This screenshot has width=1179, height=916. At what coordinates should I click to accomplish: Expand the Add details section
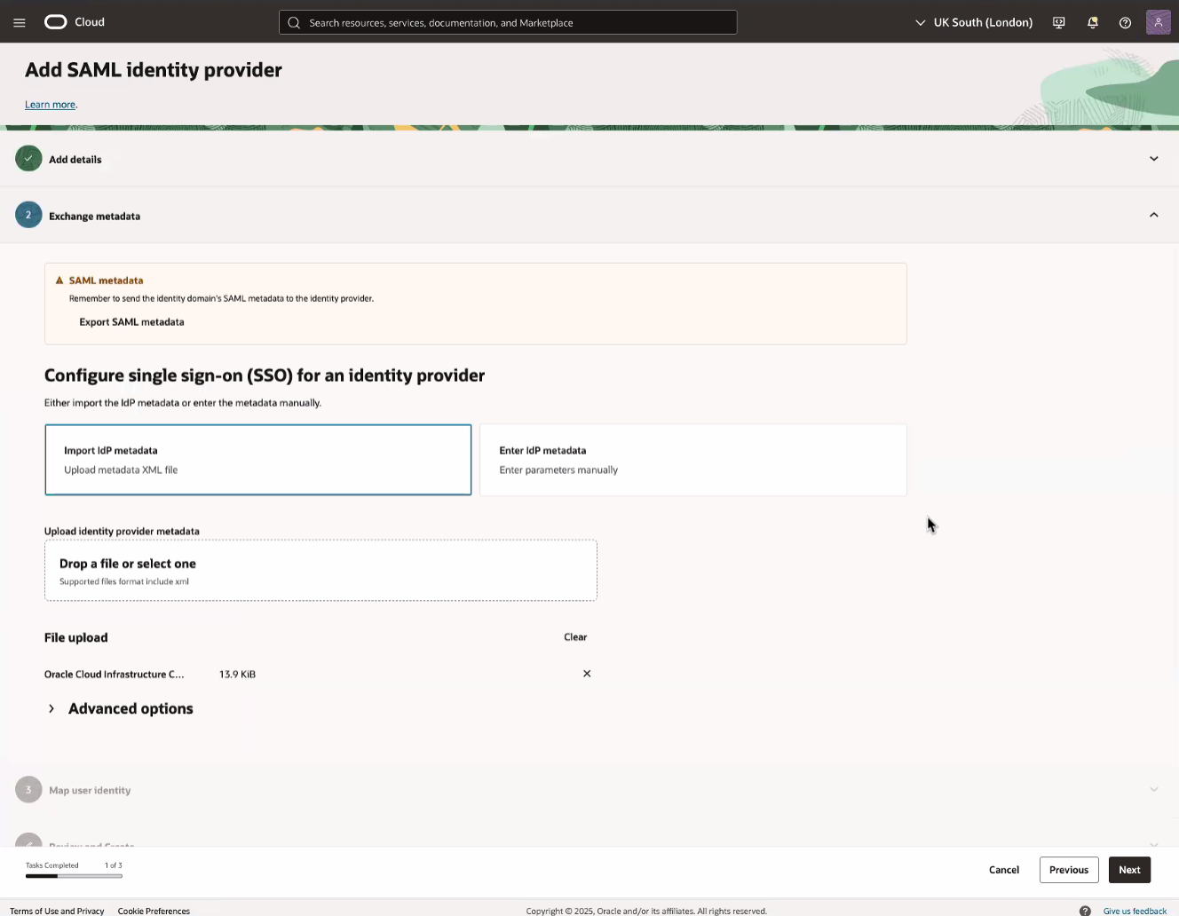(x=1153, y=158)
